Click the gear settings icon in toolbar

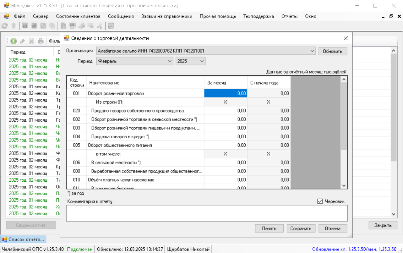52,26
